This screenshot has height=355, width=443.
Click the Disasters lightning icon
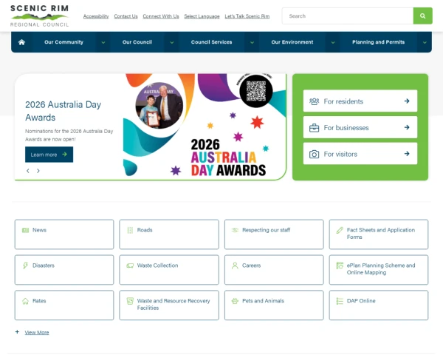pos(25,266)
